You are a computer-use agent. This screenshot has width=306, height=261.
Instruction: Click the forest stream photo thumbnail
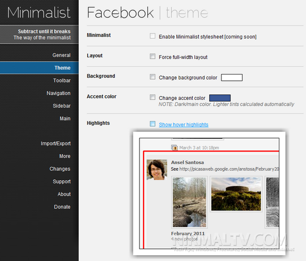pyautogui.click(x=189, y=202)
